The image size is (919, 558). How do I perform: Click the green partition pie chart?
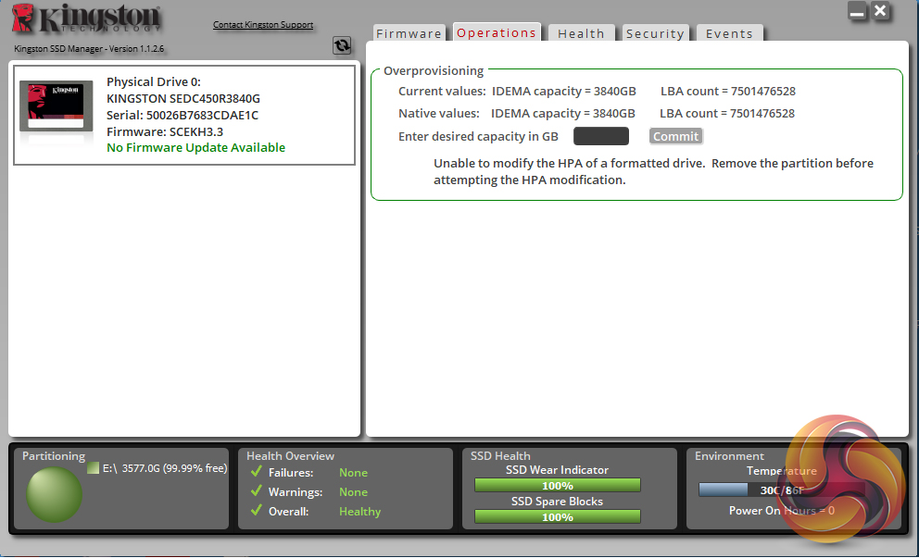click(x=54, y=495)
